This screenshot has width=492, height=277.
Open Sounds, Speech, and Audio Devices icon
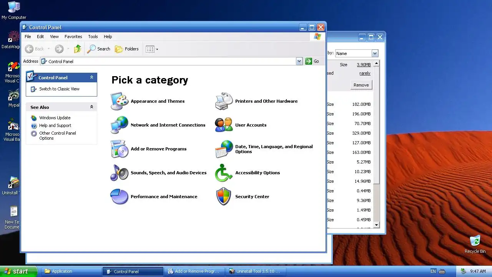click(120, 173)
